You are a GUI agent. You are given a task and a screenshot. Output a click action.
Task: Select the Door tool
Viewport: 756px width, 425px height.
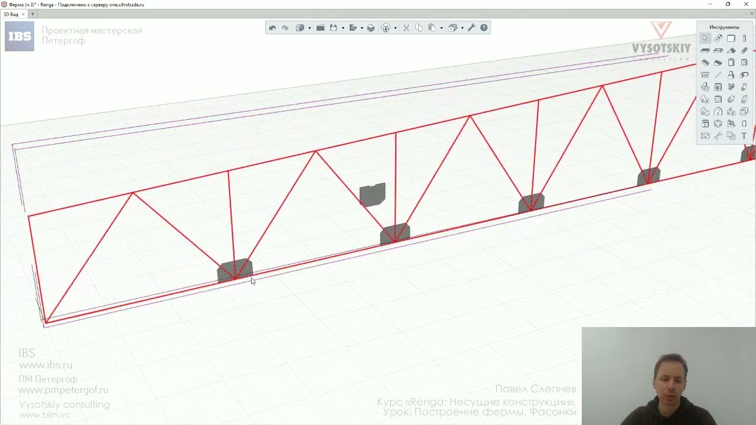pyautogui.click(x=731, y=63)
